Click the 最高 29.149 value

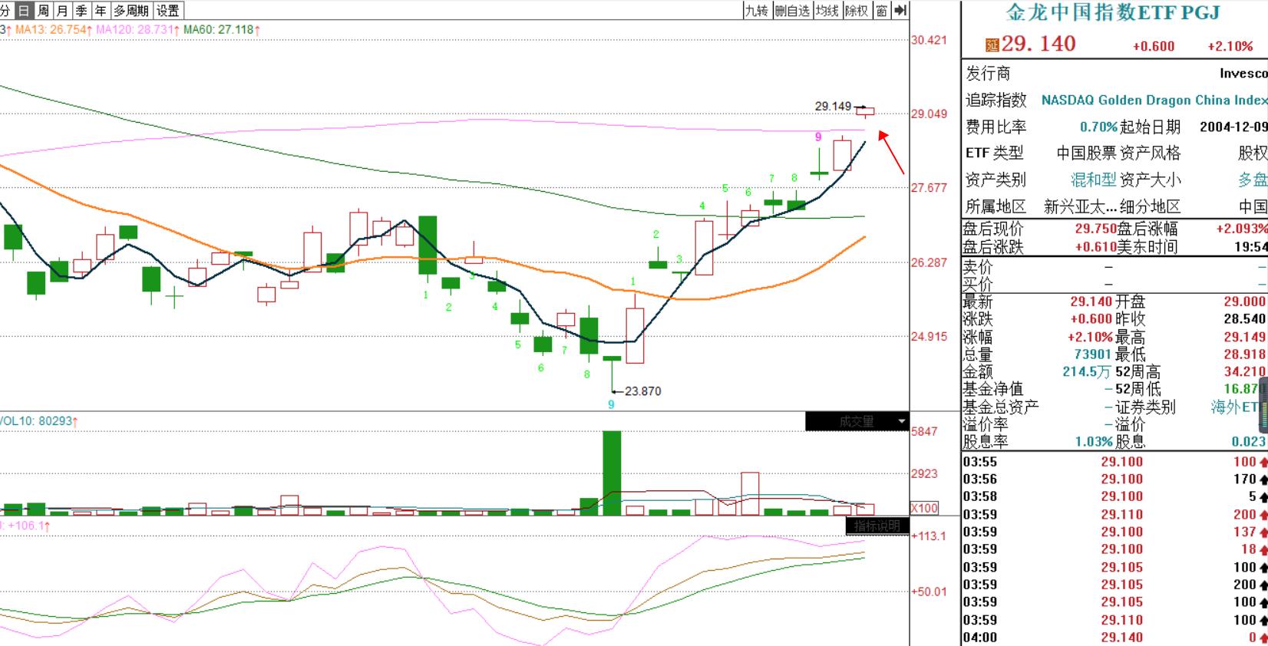pos(1245,337)
